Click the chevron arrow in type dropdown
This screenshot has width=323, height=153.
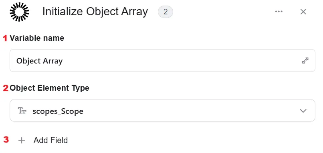coord(303,111)
